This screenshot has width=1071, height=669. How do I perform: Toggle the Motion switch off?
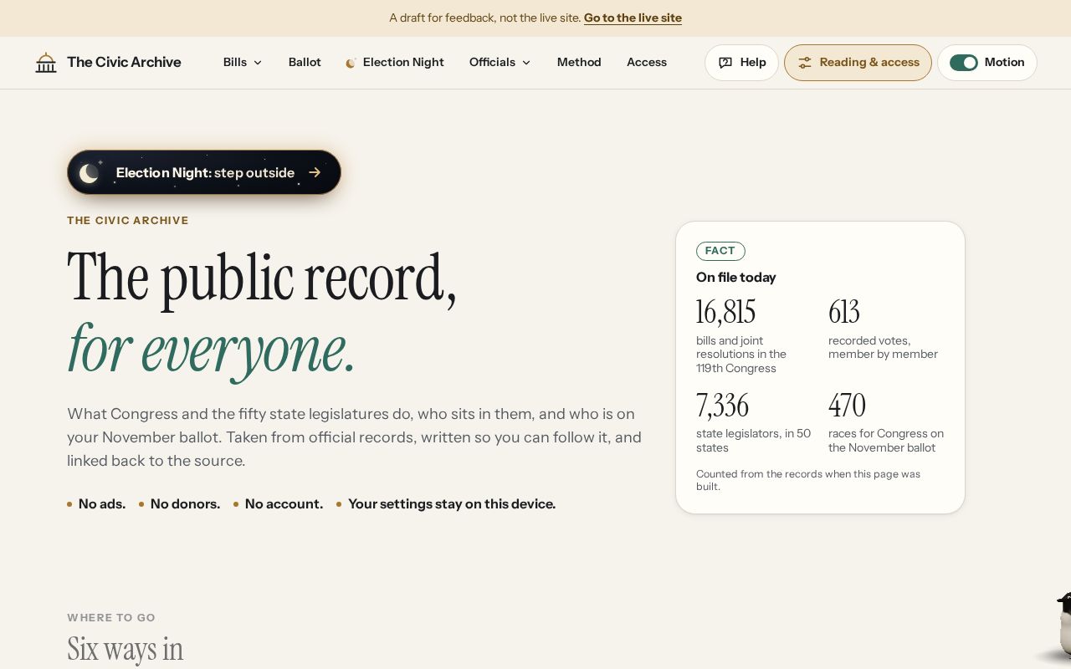[964, 63]
